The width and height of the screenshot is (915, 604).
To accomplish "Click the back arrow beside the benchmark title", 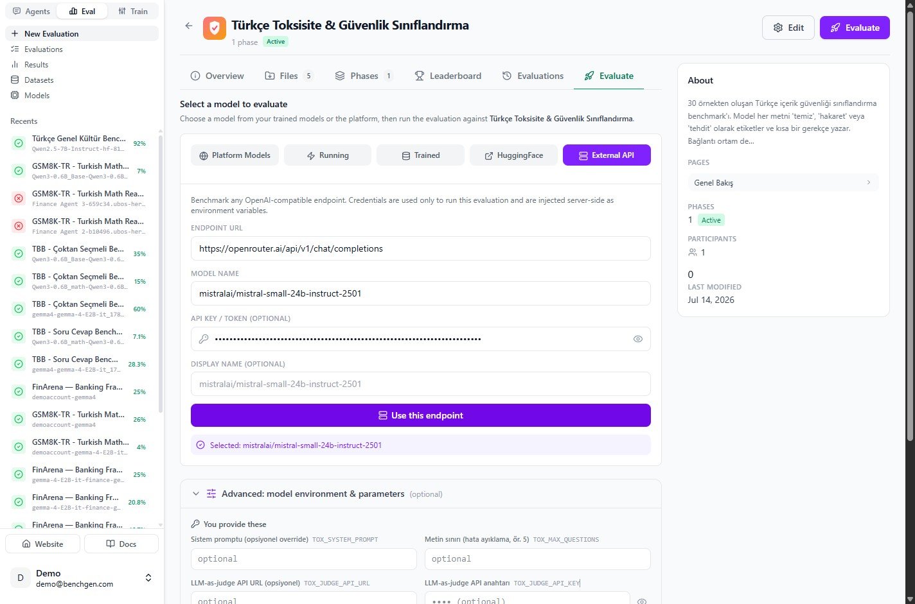I will 188,26.
